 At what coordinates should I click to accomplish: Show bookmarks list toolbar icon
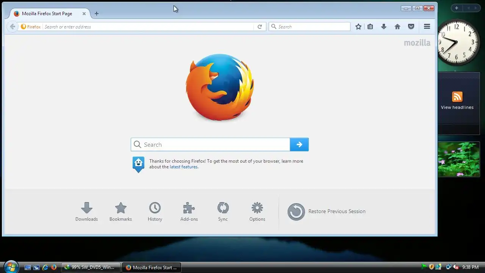click(370, 27)
